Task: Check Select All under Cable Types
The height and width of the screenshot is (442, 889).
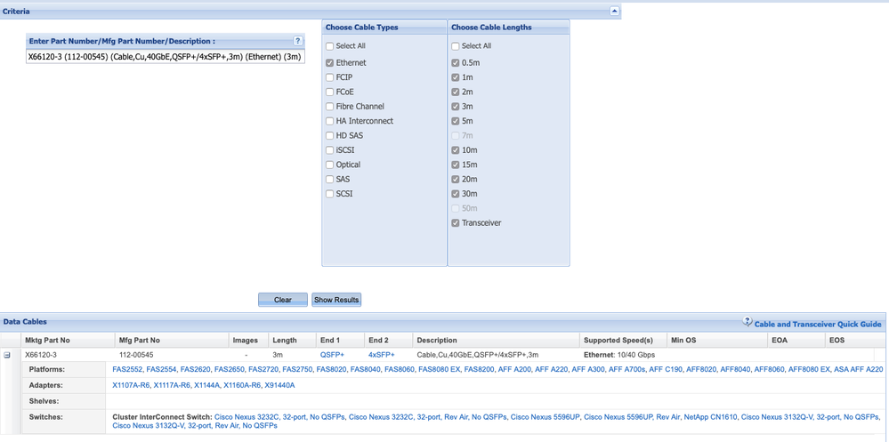Action: 330,46
